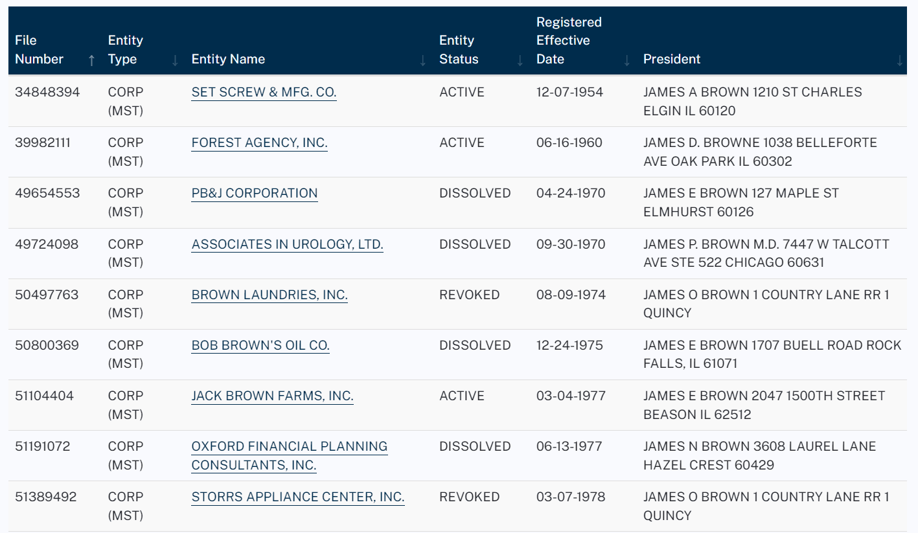Sort results by the President column
This screenshot has width=918, height=533.
coord(672,59)
